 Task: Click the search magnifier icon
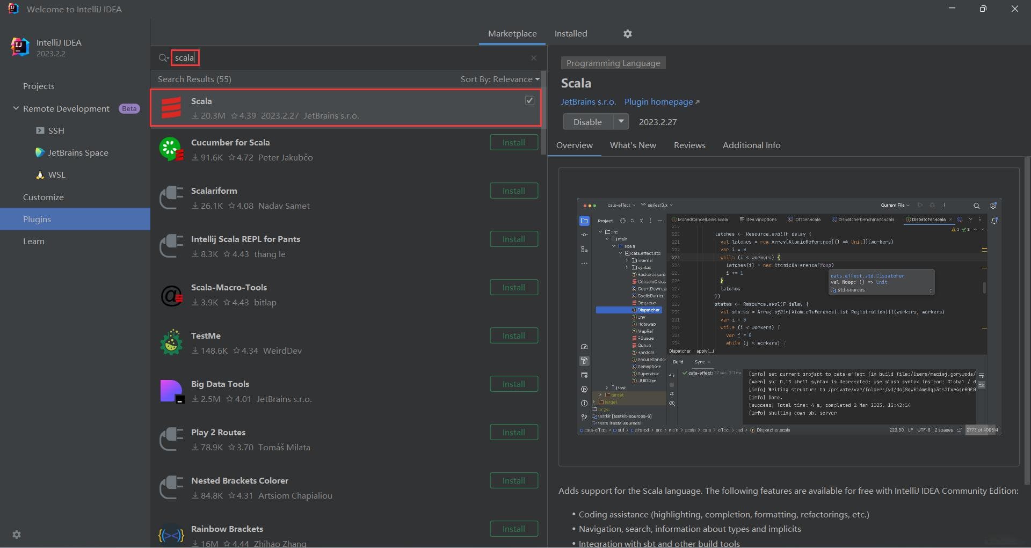click(163, 58)
